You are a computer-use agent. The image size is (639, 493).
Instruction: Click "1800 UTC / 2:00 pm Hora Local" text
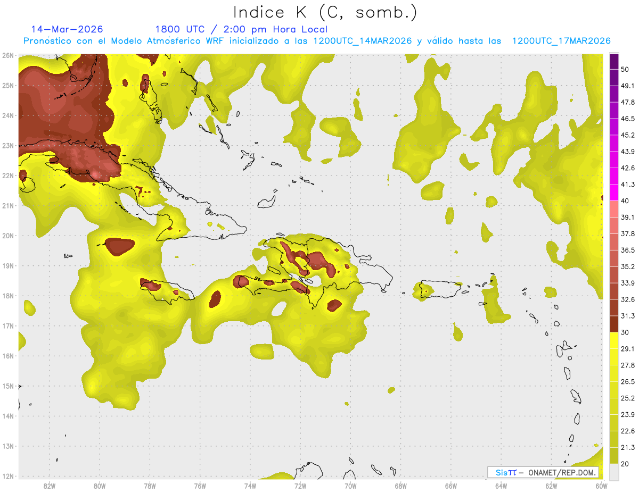pos(241,29)
